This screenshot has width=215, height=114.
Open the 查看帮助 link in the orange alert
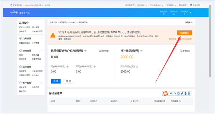click(68, 39)
